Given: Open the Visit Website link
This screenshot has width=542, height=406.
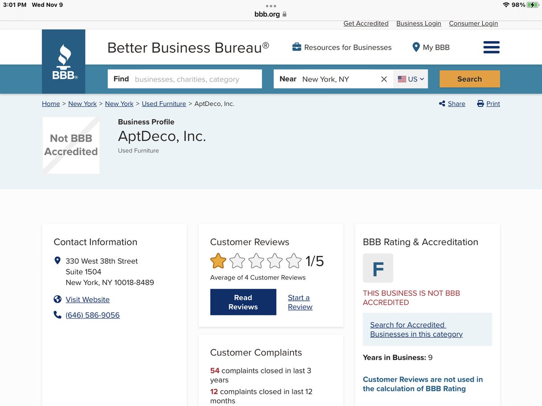Looking at the screenshot, I should click(88, 300).
